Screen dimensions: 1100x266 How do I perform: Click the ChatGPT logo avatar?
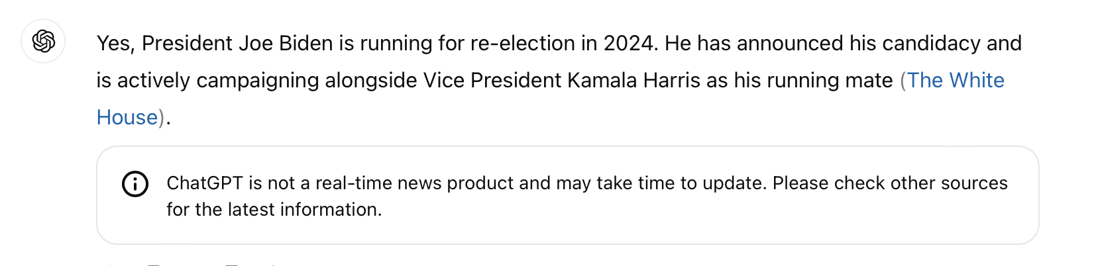pos(43,41)
